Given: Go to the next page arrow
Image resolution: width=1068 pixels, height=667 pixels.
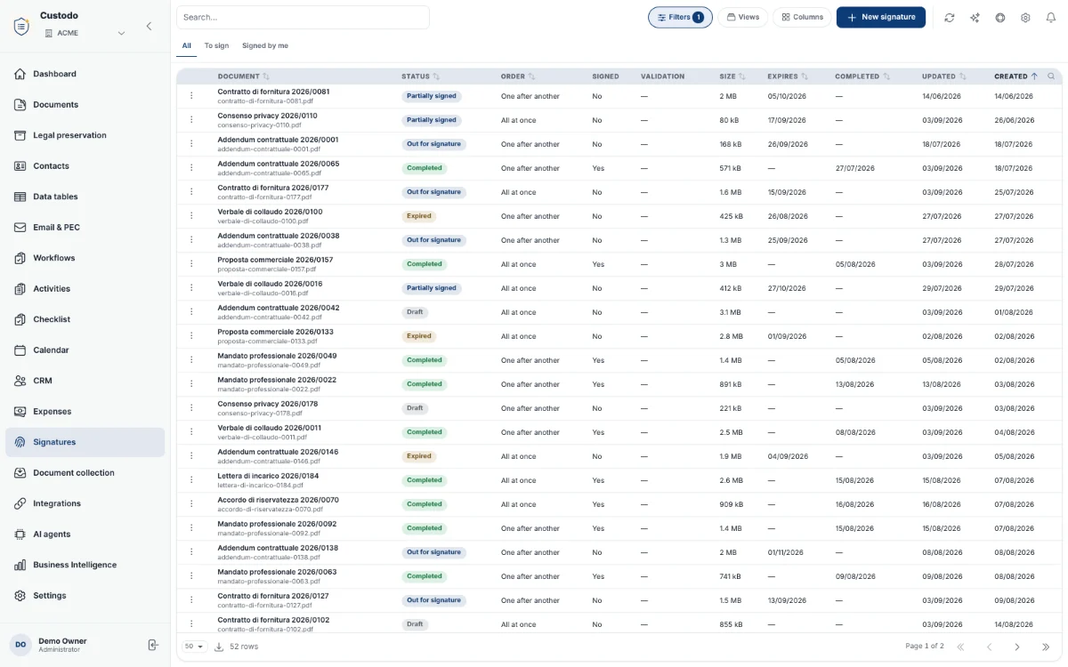Looking at the screenshot, I should pyautogui.click(x=1017, y=647).
